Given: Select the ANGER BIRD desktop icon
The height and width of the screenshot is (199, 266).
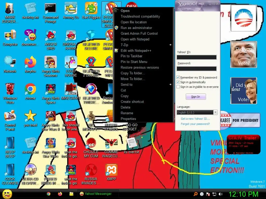Looking at the screenshot, I should click(51, 40).
